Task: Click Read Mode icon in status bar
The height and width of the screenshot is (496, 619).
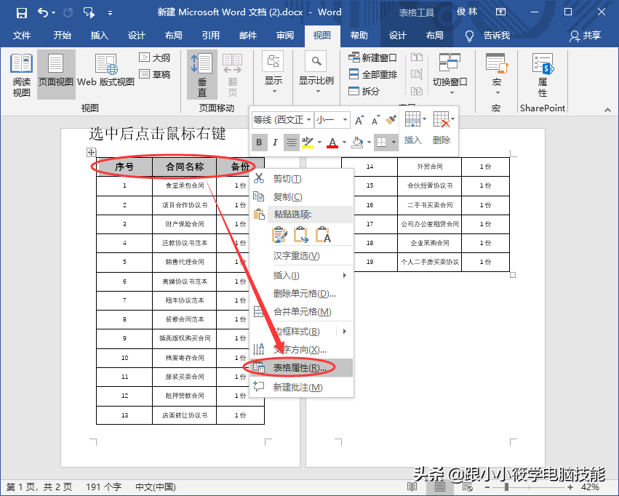Action: (412, 487)
